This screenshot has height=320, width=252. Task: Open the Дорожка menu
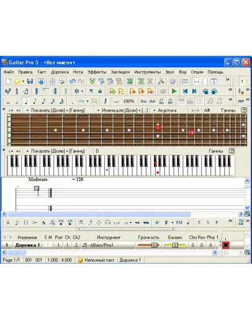(60, 72)
